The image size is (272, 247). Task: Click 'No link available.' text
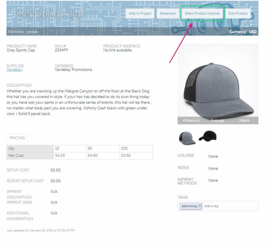117,50
